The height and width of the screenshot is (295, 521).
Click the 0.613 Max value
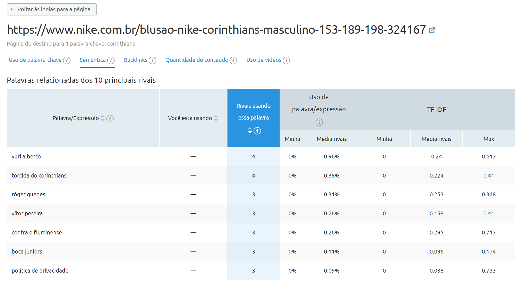489,157
